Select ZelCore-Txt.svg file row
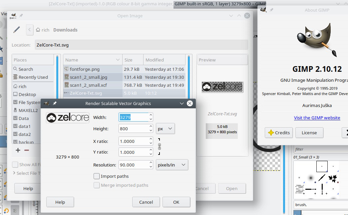This screenshot has width=348, height=215. point(124,93)
